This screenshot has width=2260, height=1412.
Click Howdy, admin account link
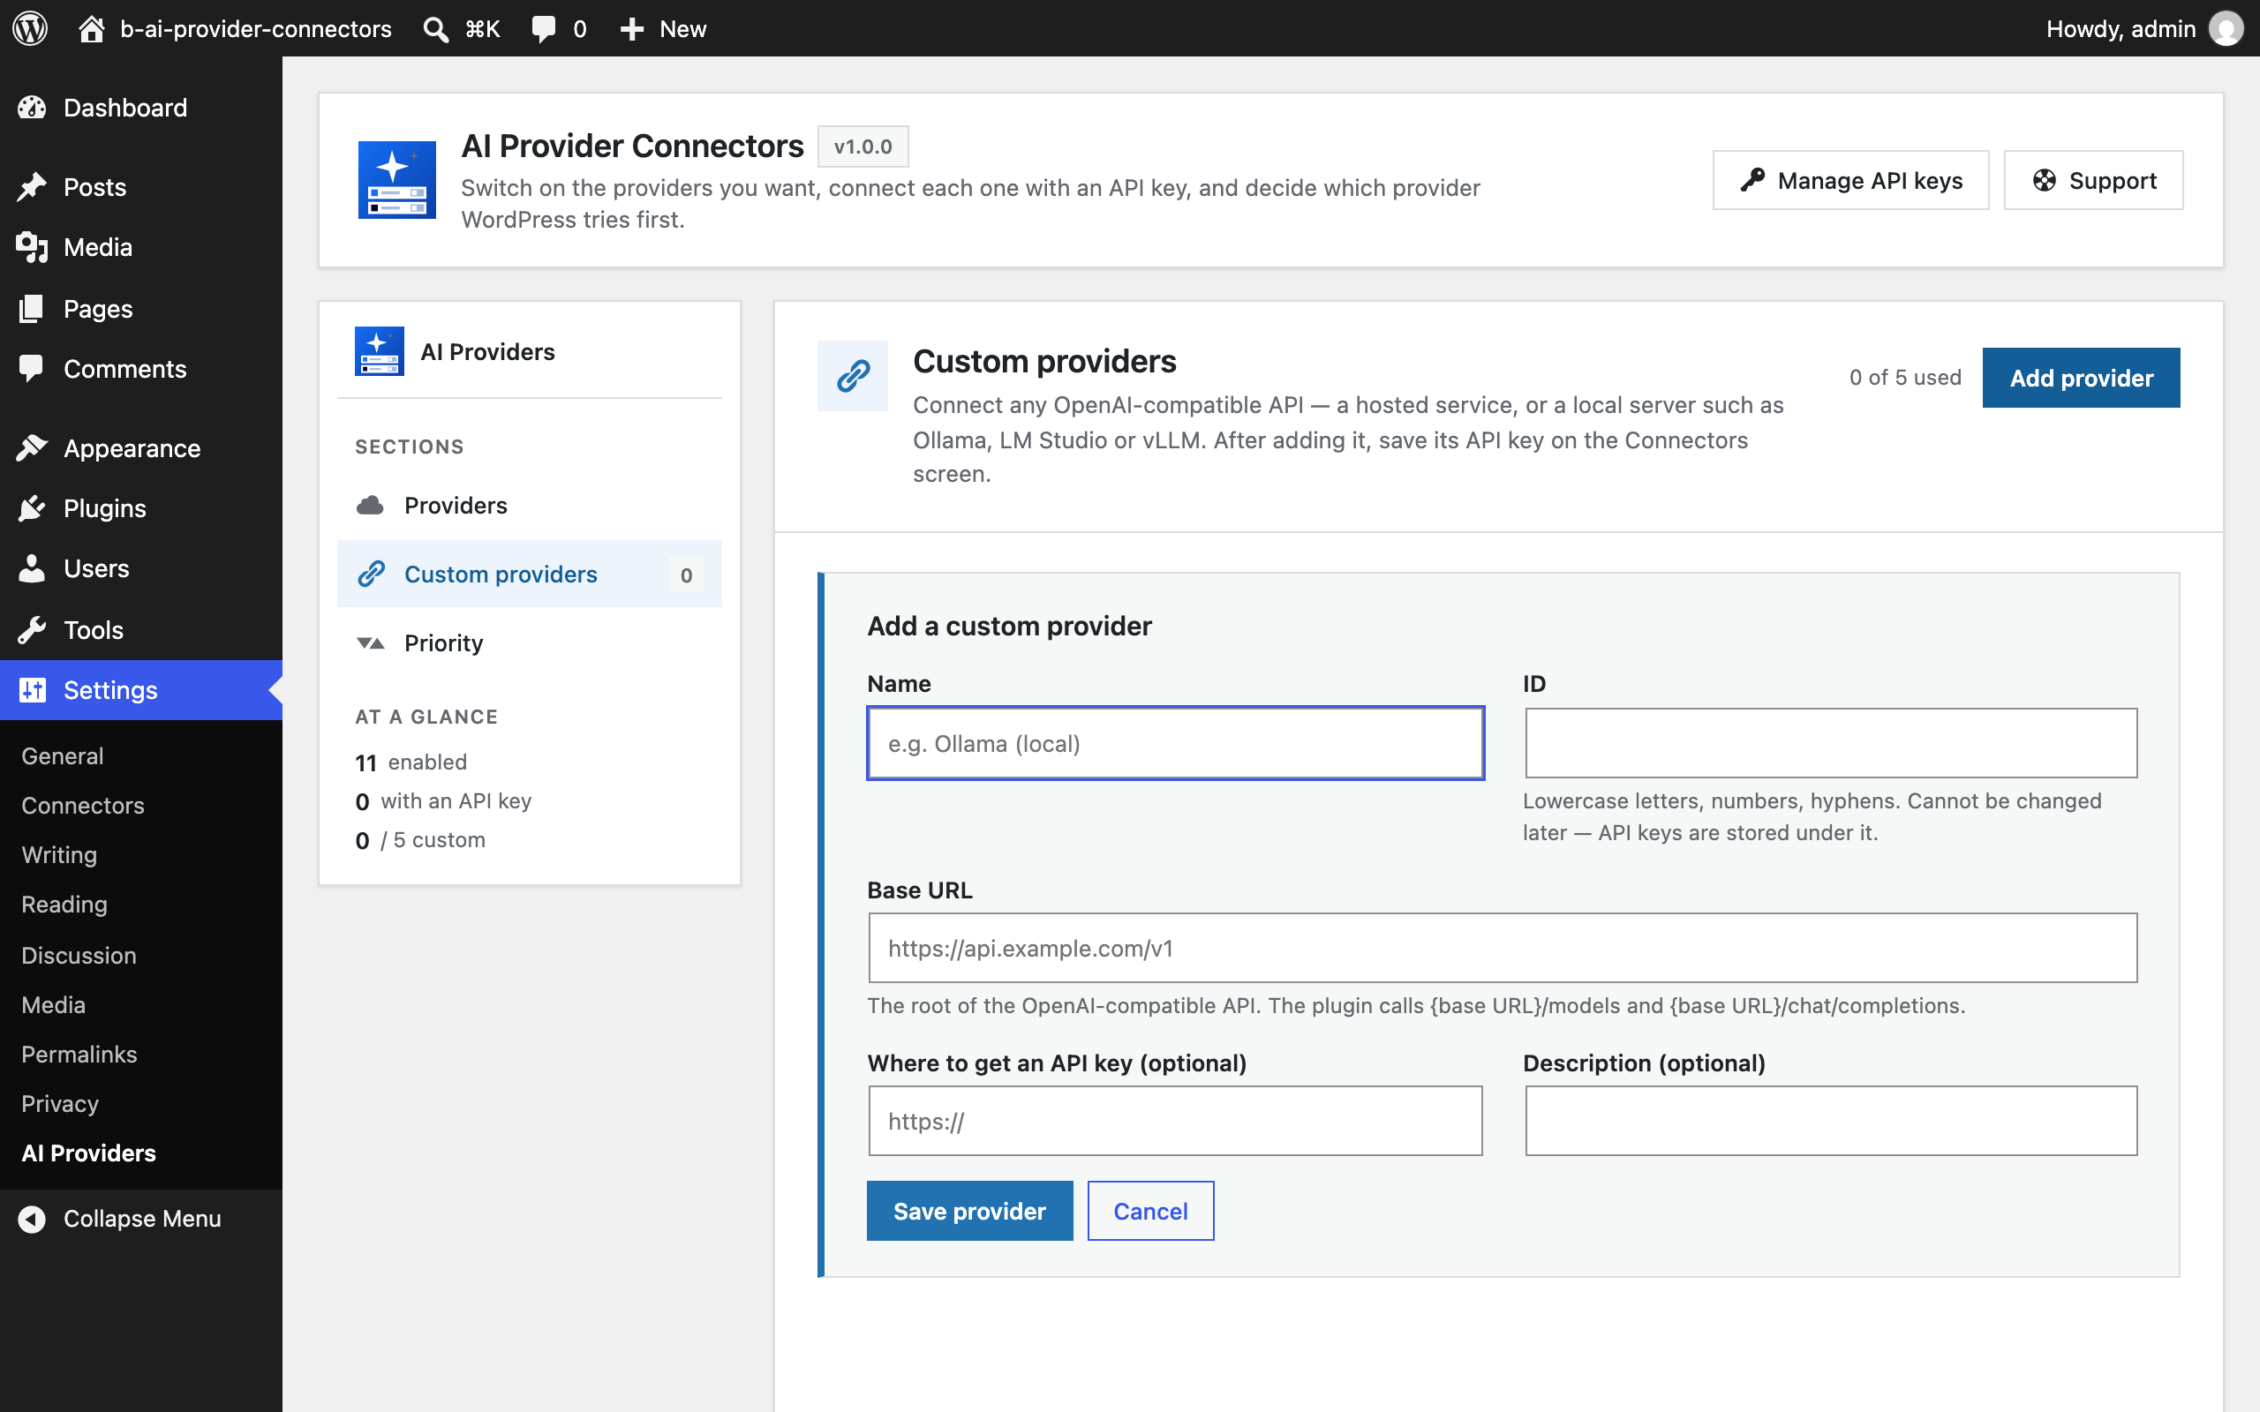[2120, 28]
